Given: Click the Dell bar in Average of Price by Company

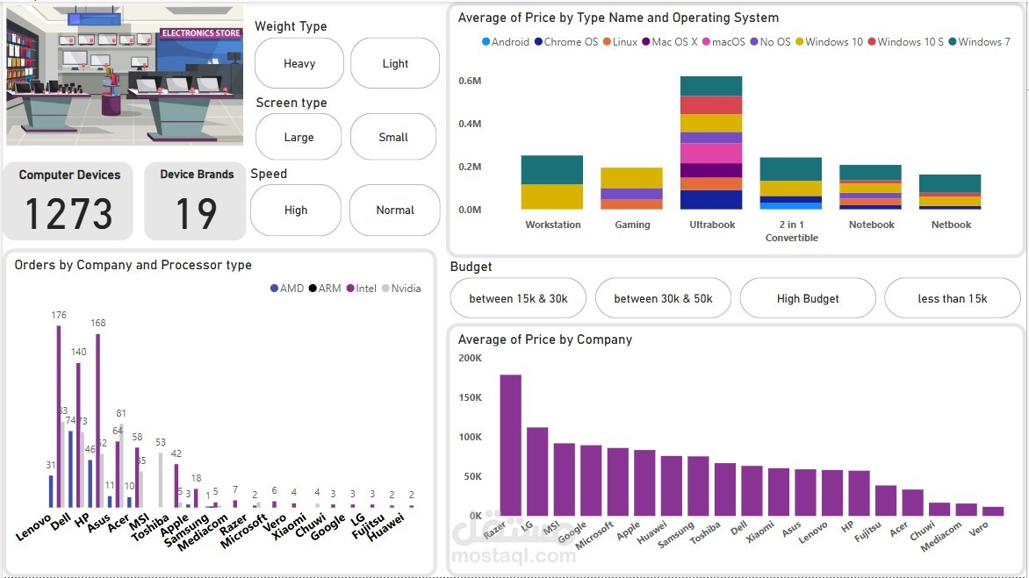Looking at the screenshot, I should [x=752, y=491].
